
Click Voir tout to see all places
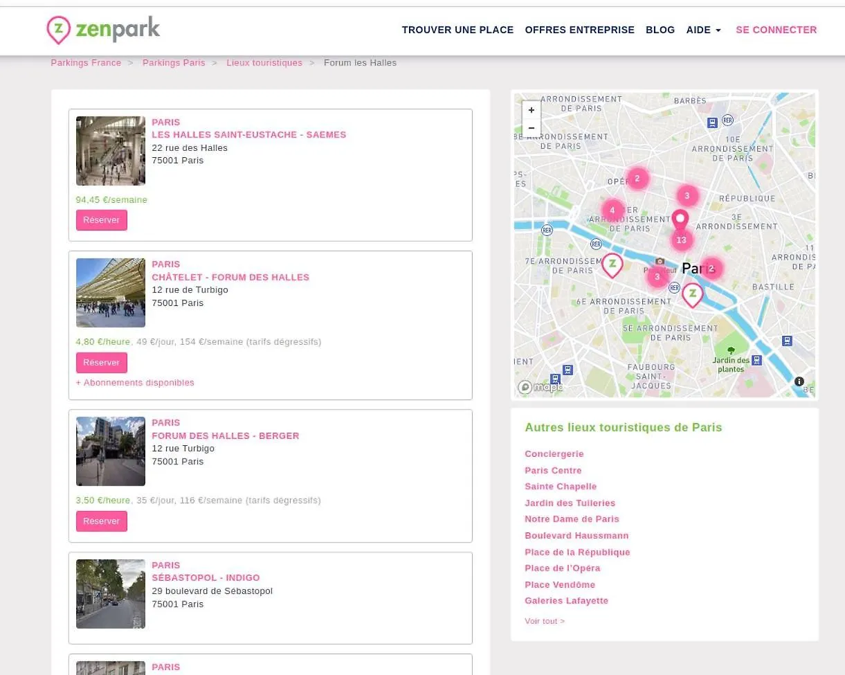click(x=545, y=621)
